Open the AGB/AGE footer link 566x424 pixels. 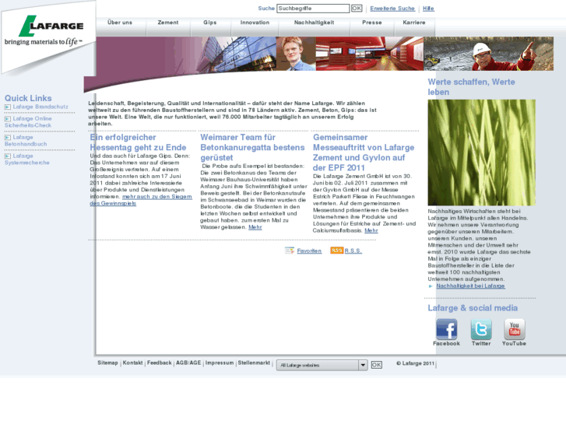188,363
